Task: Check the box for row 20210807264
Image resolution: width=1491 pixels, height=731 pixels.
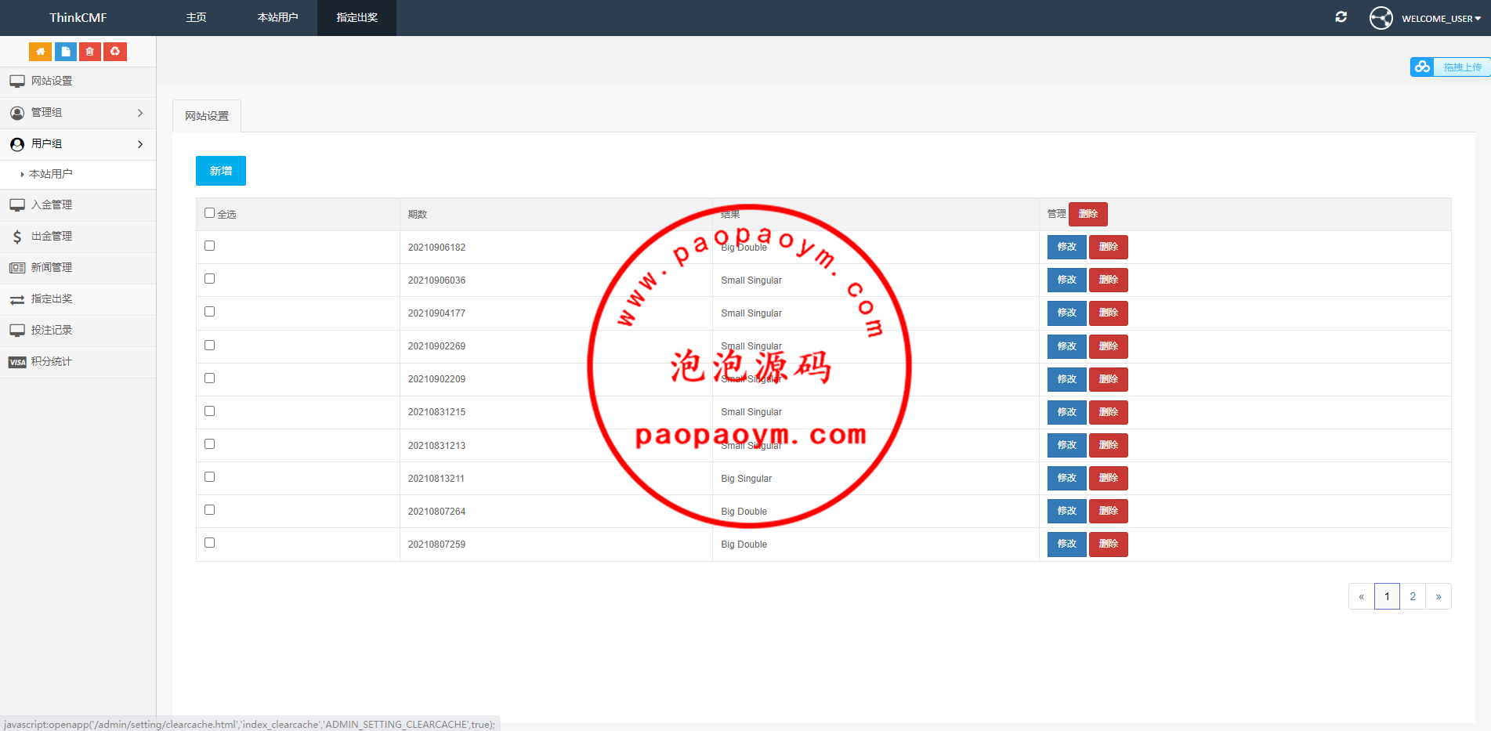Action: 209,509
